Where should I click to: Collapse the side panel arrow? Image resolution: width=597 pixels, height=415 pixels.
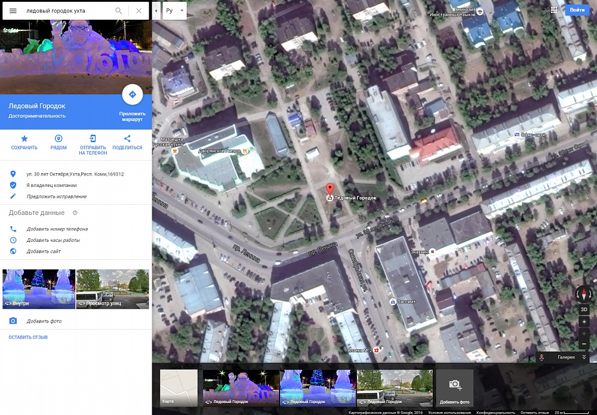click(156, 11)
